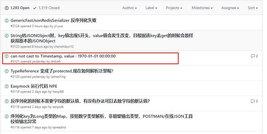Open the Label filter dropdown
The image size is (267, 134).
[x=151, y=8]
